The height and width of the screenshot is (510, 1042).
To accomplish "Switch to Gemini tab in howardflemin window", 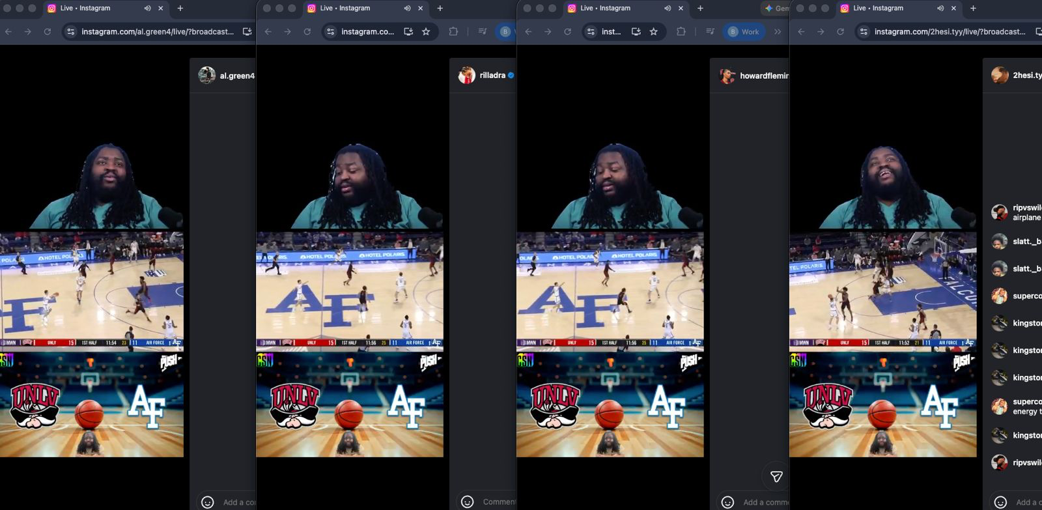I will 775,8.
